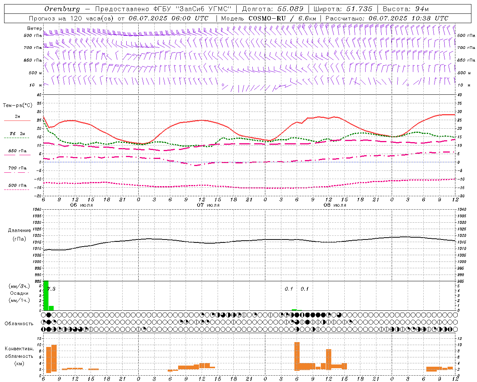The width and height of the screenshot is (477, 382).
Task: Select the "Давление" pressure panel label
Action: click(x=19, y=231)
